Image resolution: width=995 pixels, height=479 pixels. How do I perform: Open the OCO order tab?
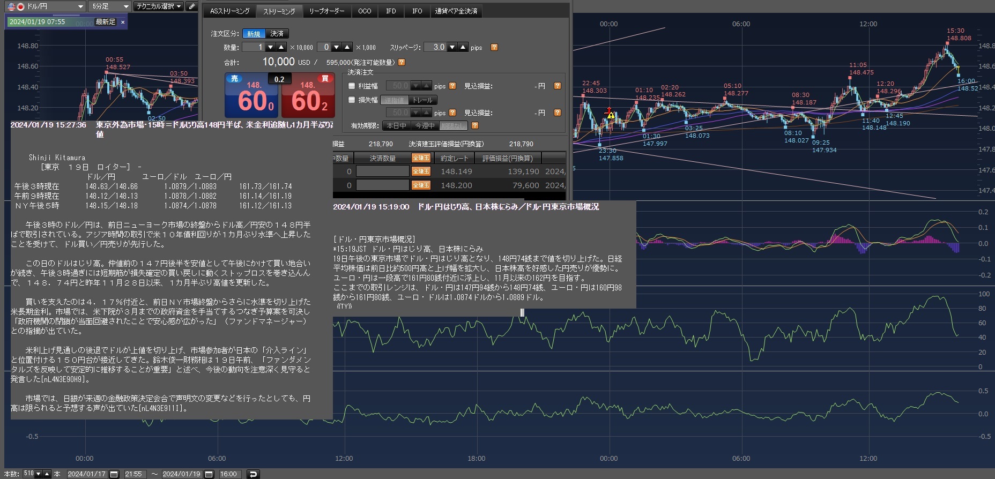(365, 11)
